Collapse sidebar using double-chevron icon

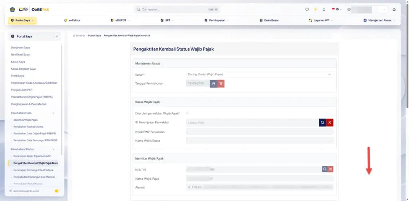point(57,36)
